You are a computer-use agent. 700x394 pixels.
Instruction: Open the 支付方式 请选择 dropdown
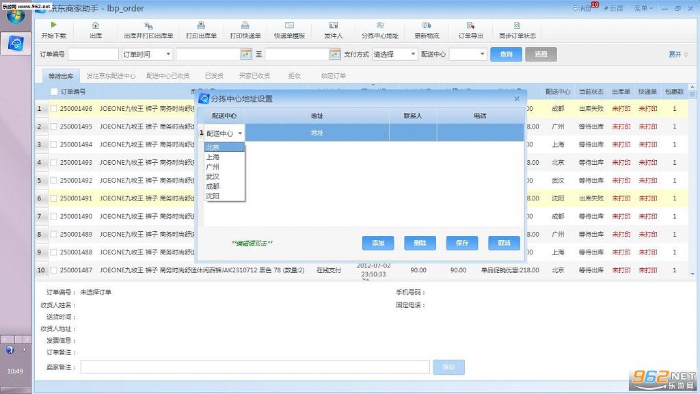coord(394,54)
